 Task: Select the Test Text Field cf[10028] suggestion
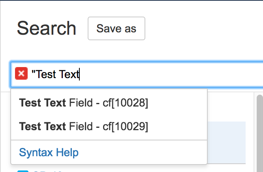(83, 103)
